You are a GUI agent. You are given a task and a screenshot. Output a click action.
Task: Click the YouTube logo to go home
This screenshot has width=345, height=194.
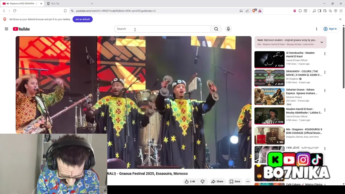21,29
